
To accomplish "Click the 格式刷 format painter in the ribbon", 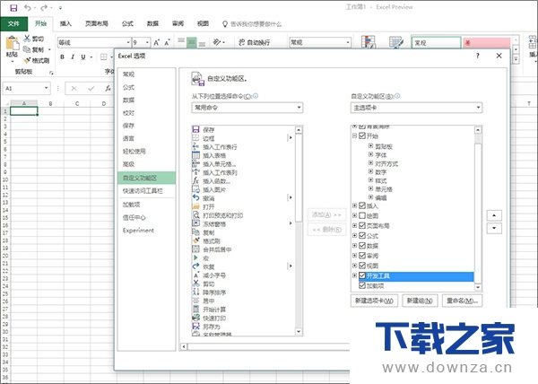I will [37, 61].
